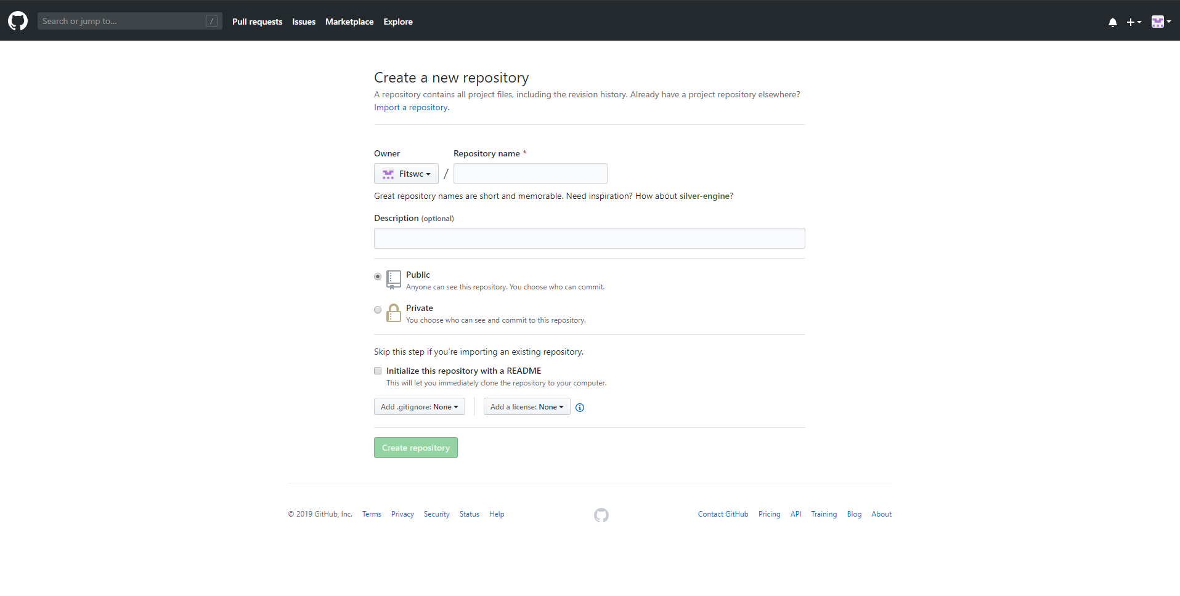This screenshot has width=1180, height=596.
Task: Click the plus create-new icon
Action: (x=1133, y=22)
